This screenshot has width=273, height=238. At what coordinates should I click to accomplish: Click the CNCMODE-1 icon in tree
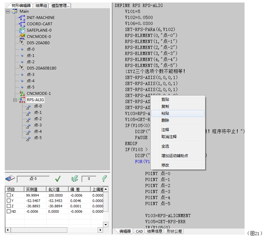[x=22, y=93]
